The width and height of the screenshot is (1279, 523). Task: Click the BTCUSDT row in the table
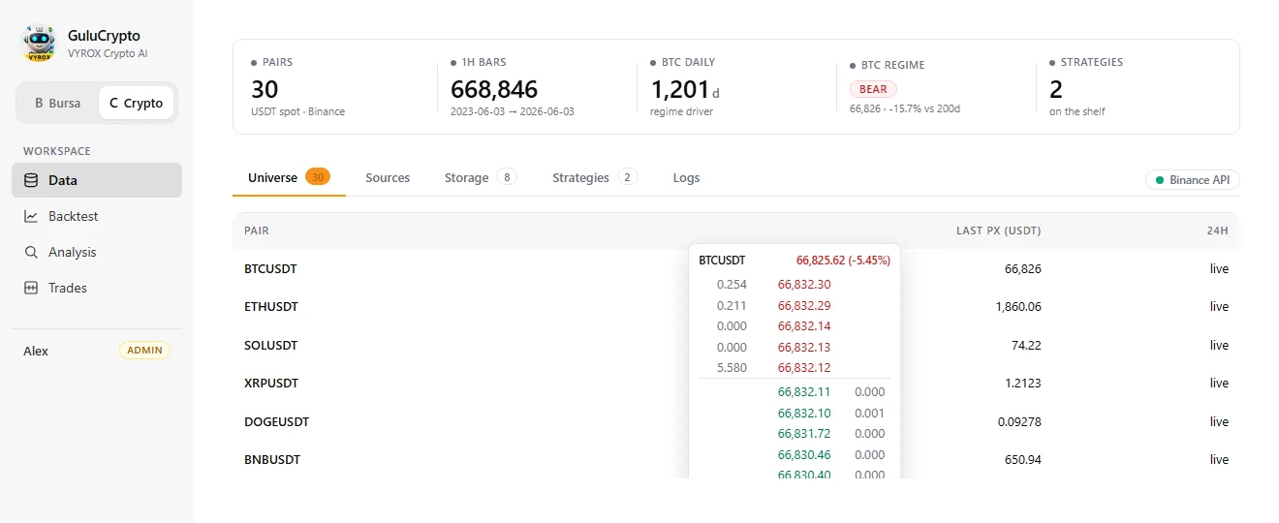coord(736,268)
